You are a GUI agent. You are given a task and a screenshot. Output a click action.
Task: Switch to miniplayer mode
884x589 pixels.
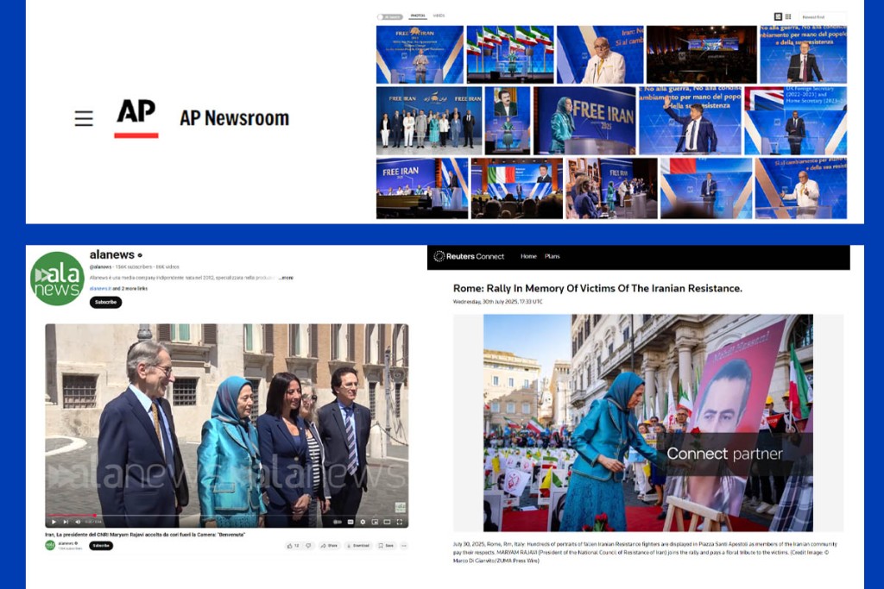pyautogui.click(x=375, y=522)
